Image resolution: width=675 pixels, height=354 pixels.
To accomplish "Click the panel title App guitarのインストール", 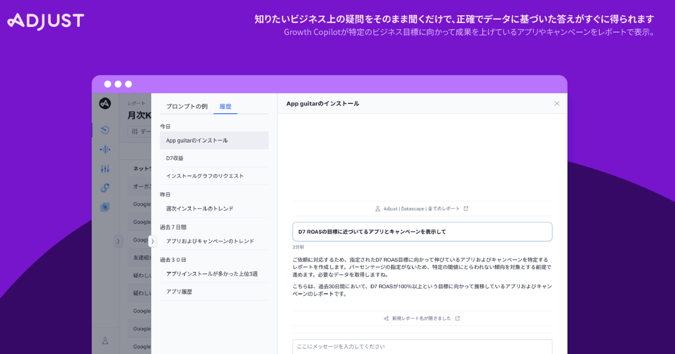I will (x=322, y=103).
